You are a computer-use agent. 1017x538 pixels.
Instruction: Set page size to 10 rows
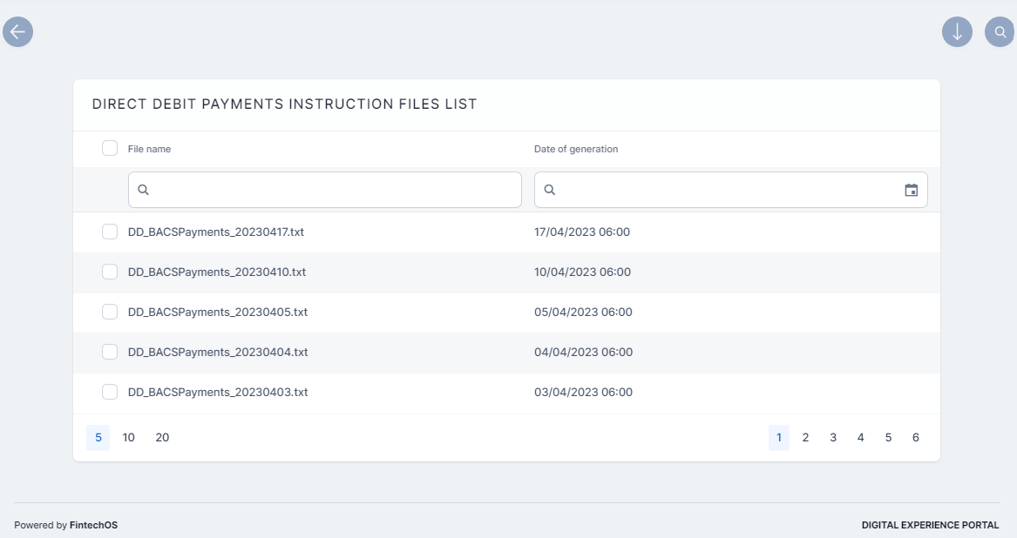(x=129, y=437)
